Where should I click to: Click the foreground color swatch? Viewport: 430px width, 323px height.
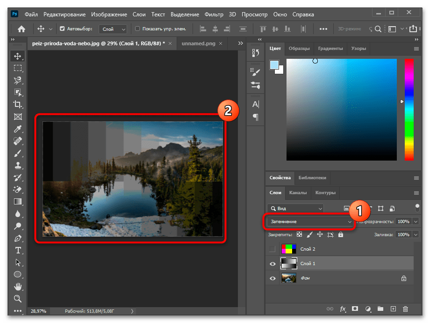coord(274,65)
